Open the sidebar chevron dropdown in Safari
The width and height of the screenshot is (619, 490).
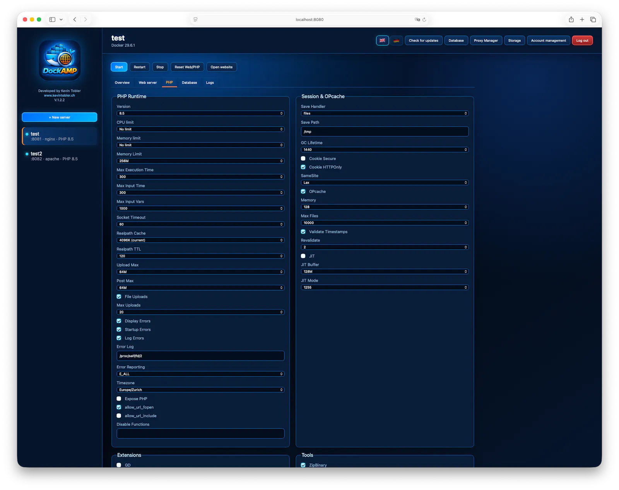(x=61, y=19)
